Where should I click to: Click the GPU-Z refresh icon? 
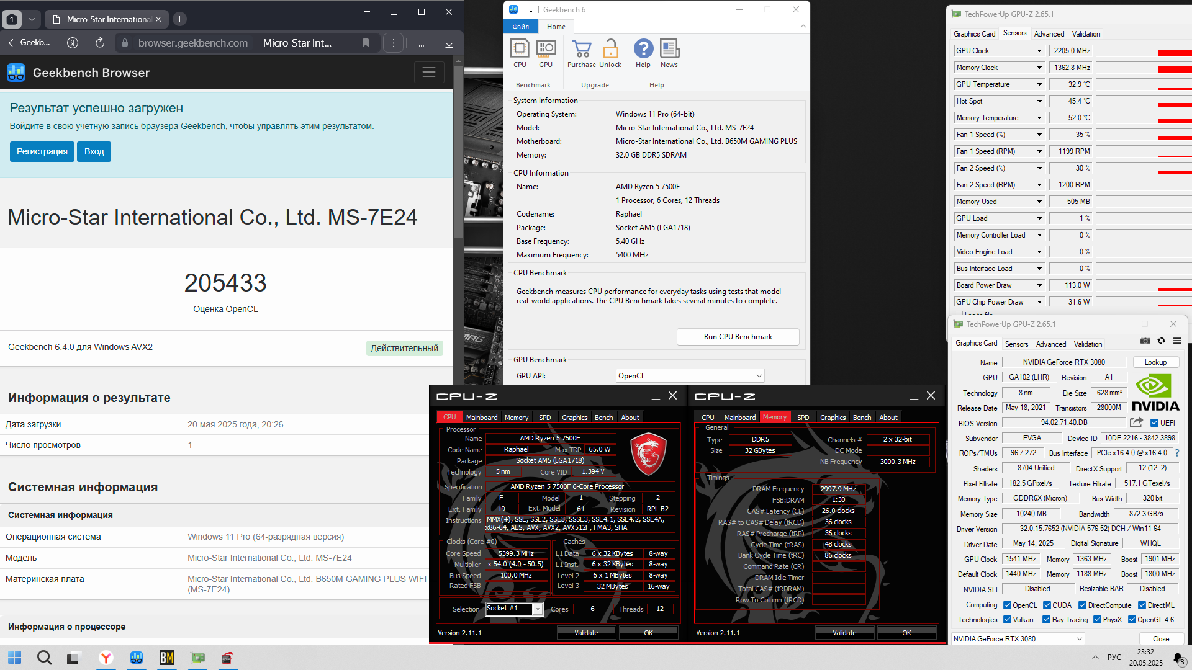pos(1161,341)
